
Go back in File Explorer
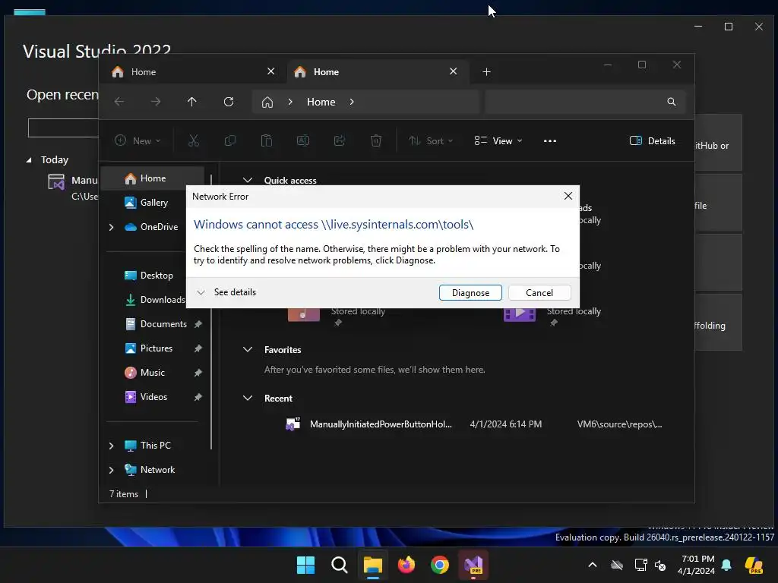(x=119, y=102)
